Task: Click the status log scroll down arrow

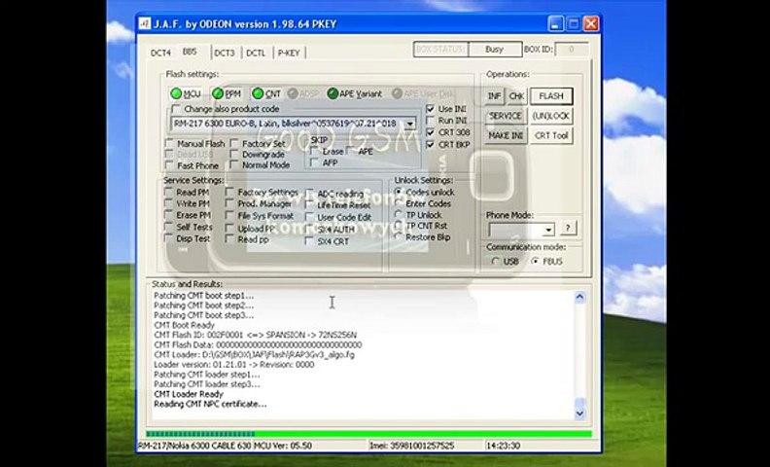Action: pyautogui.click(x=579, y=413)
